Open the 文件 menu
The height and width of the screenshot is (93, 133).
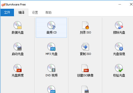[7, 12]
